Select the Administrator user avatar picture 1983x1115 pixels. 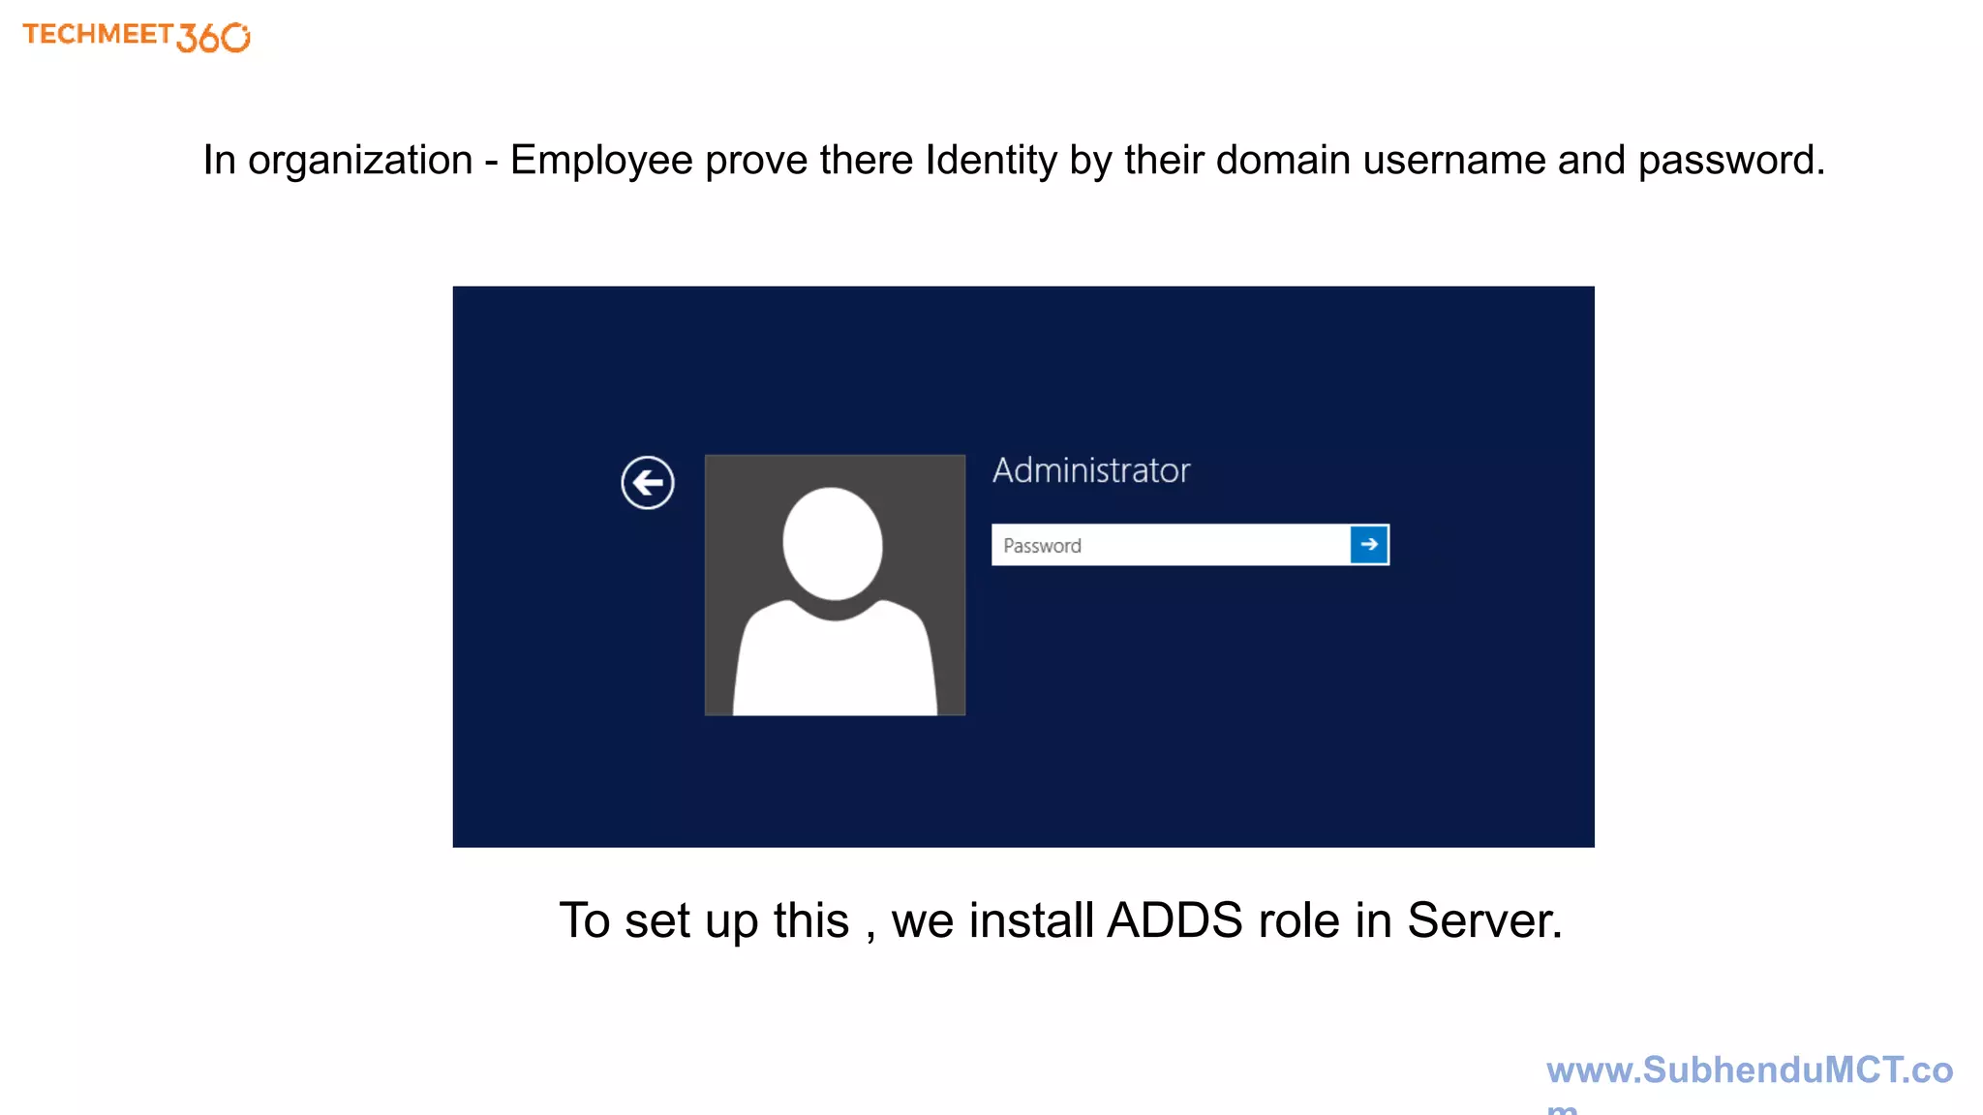pyautogui.click(x=835, y=585)
